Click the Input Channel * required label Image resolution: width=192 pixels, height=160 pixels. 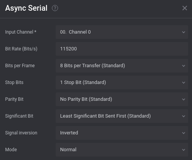pyautogui.click(x=21, y=32)
